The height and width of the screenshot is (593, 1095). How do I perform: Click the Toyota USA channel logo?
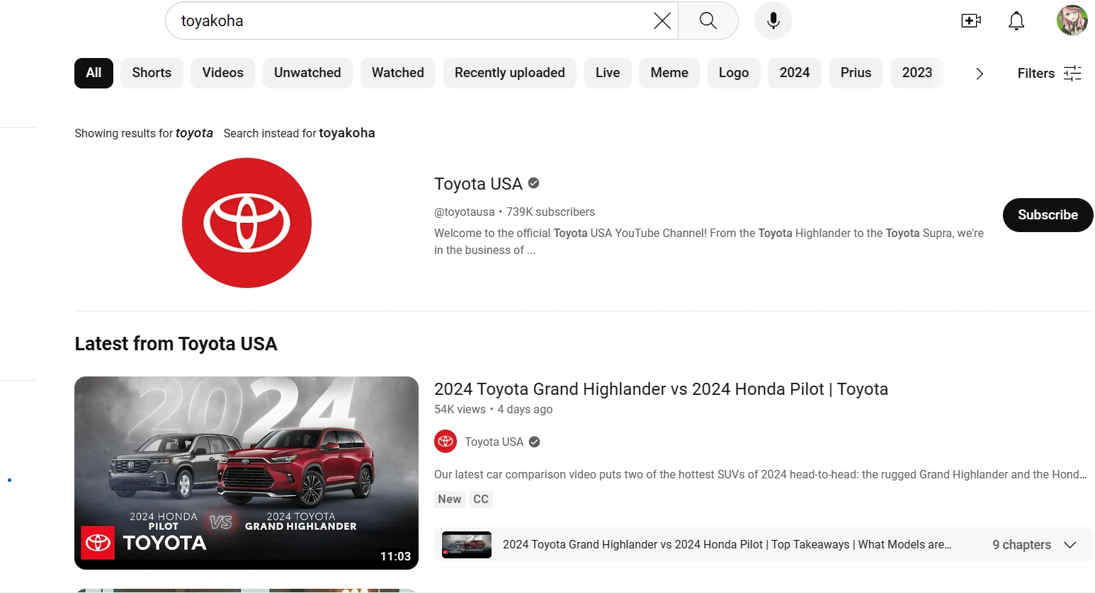point(246,223)
